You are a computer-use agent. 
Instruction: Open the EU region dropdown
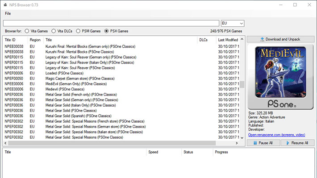tap(233, 23)
